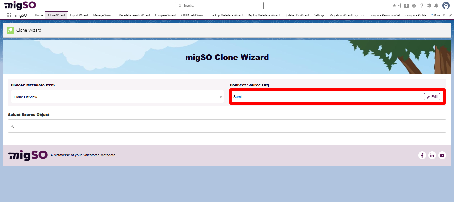Open the LinkedIn icon in footer

point(432,155)
